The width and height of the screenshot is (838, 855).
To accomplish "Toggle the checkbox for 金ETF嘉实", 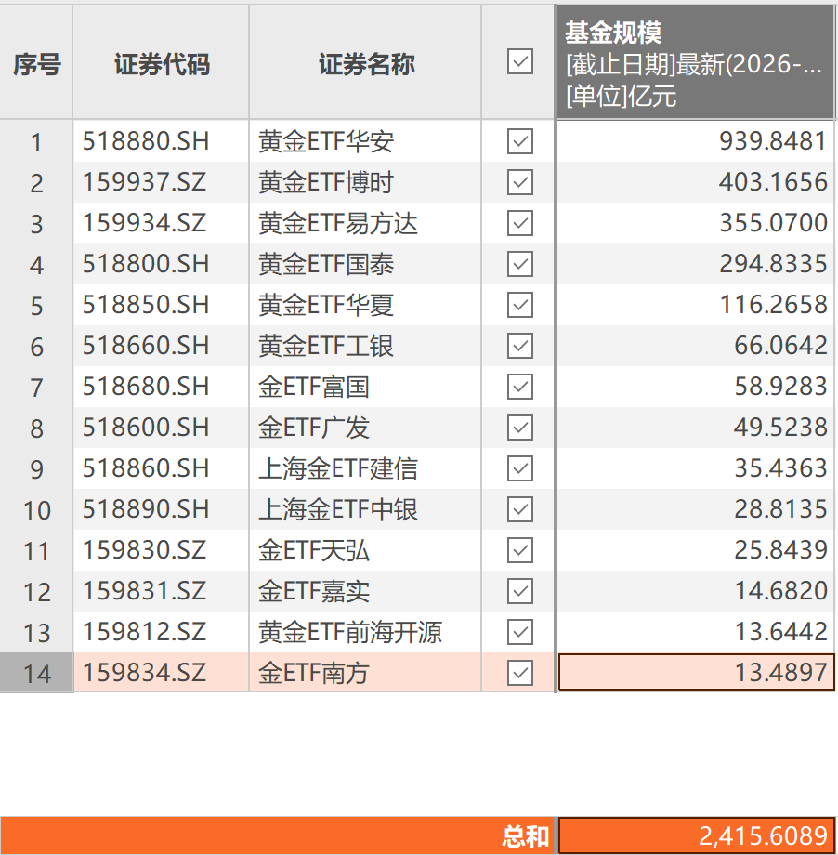I will point(519,591).
